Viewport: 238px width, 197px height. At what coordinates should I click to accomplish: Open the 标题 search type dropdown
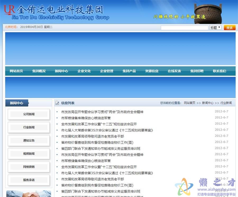[215, 27]
